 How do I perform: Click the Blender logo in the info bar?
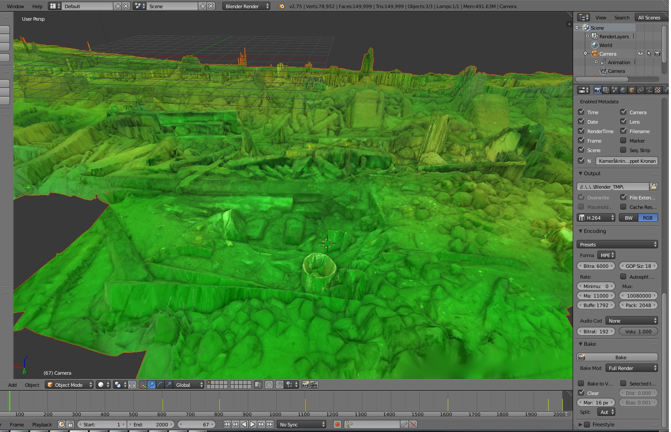[281, 6]
